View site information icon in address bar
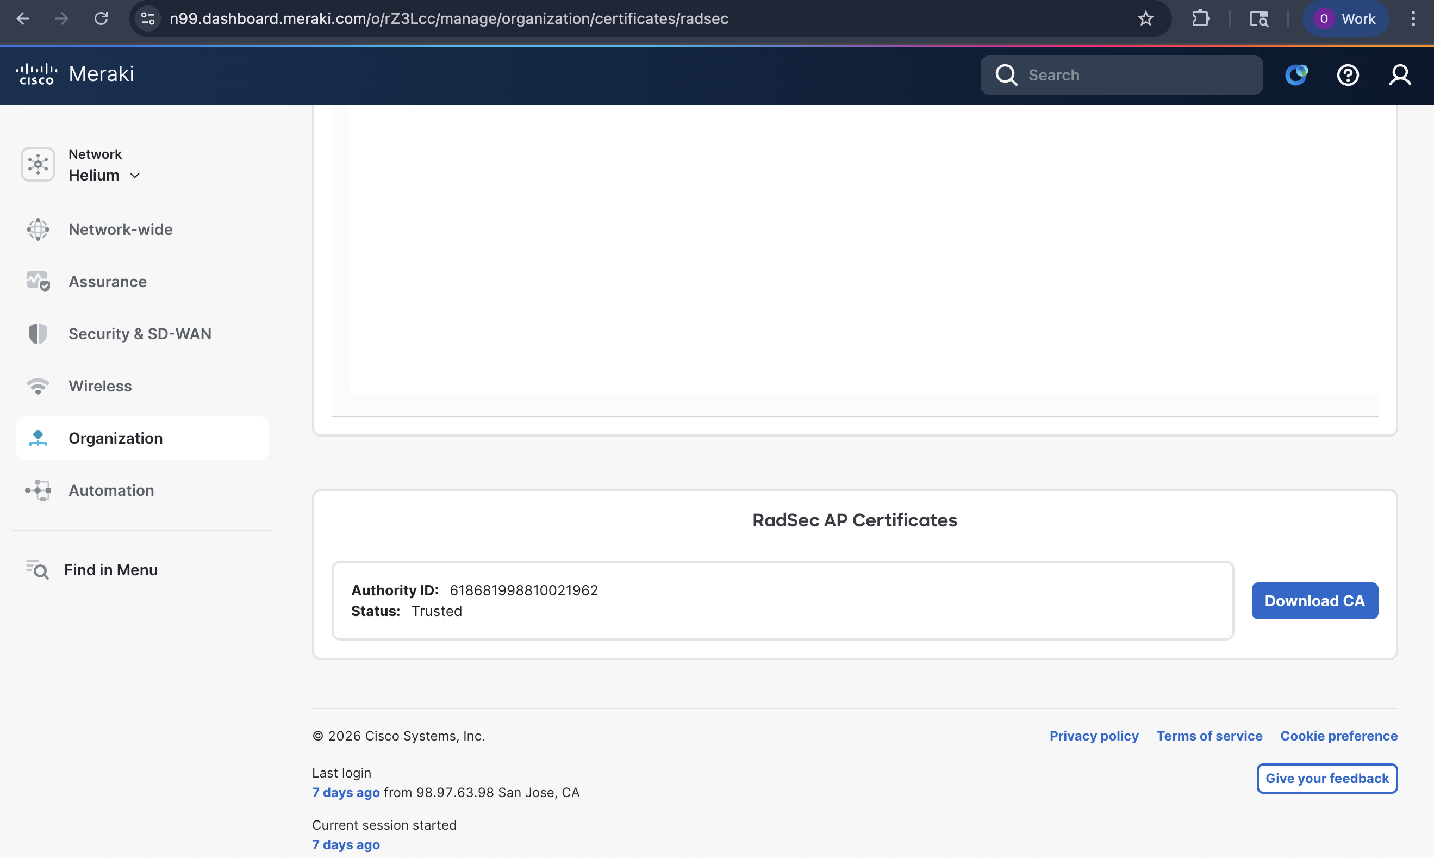 148,18
